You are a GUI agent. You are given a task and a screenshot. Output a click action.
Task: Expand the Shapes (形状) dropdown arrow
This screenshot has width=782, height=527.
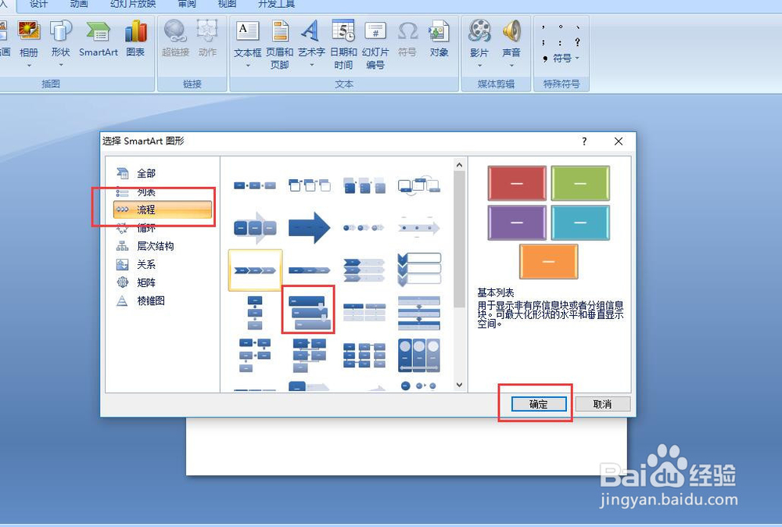pyautogui.click(x=61, y=66)
